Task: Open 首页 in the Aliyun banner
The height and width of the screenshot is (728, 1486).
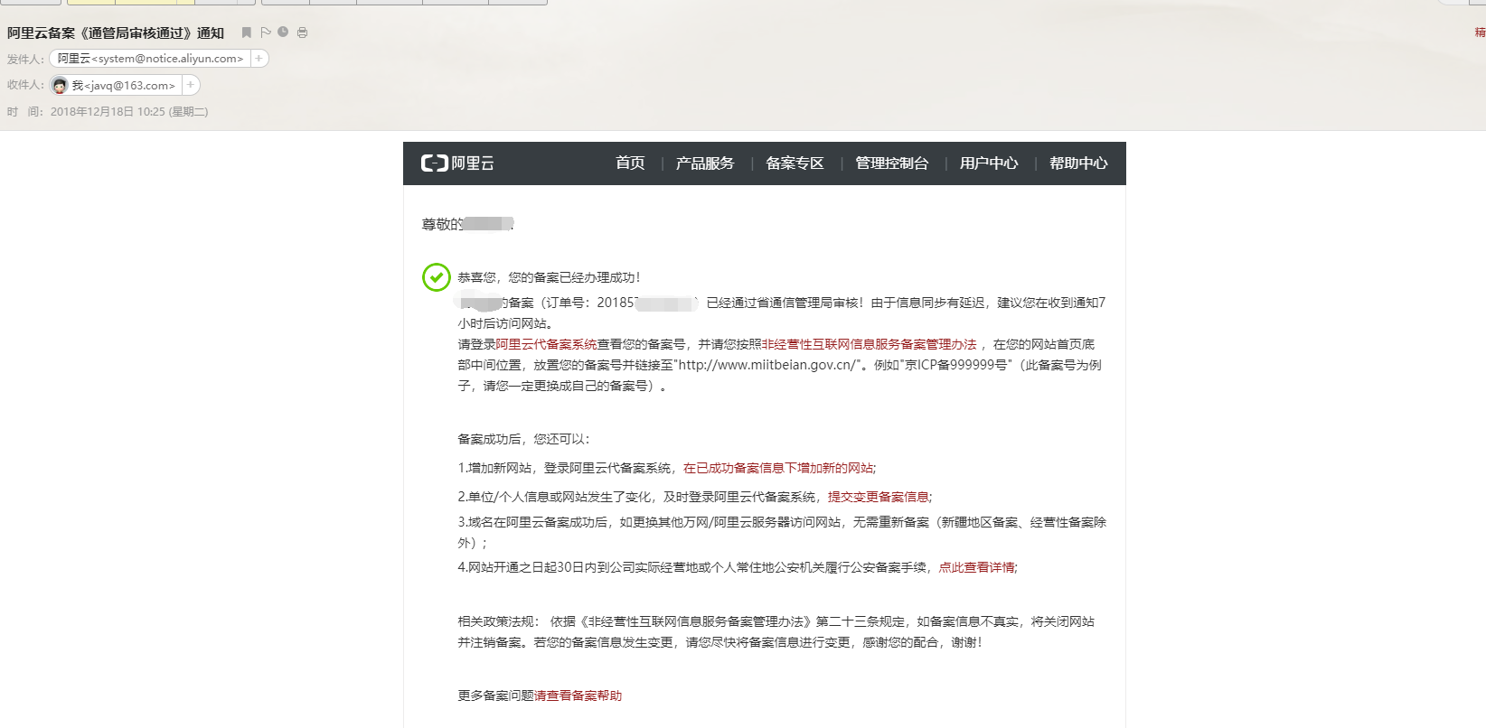Action: coord(630,163)
